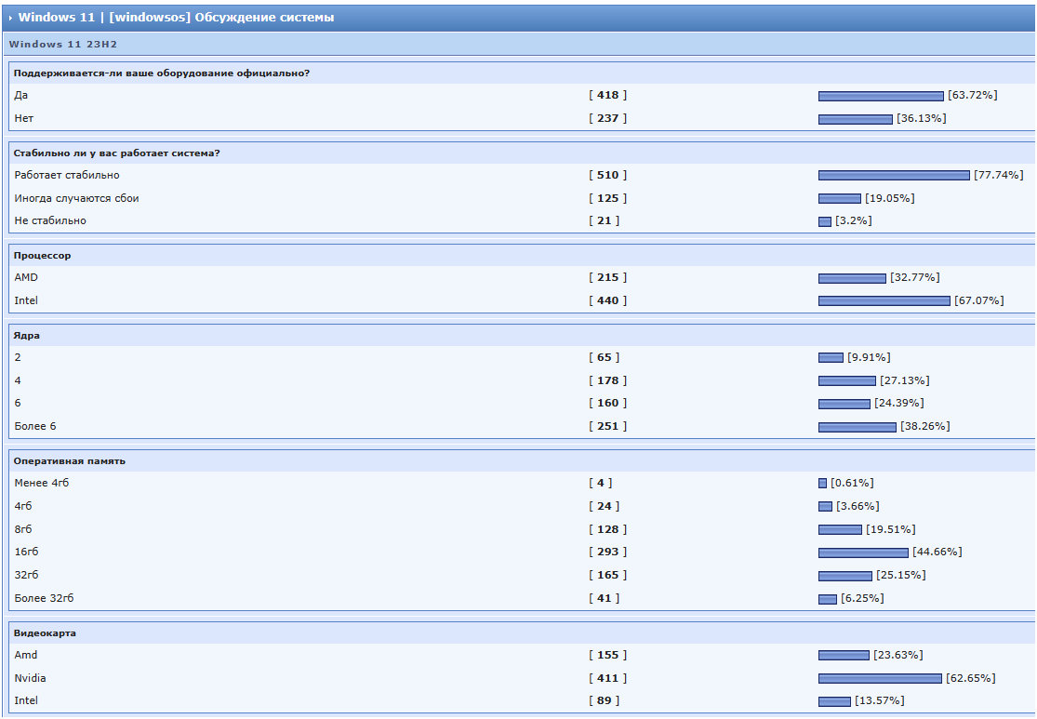
Task: Click the 25.15% percentage text
Action: click(x=901, y=576)
